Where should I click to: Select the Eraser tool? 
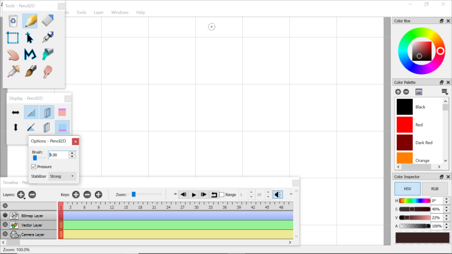click(47, 20)
